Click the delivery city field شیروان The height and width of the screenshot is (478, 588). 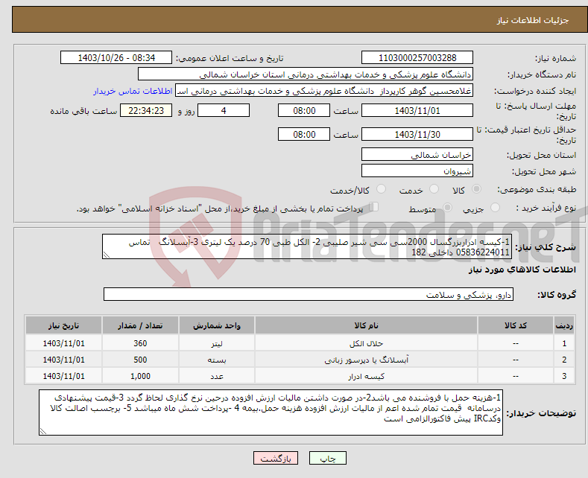point(417,171)
